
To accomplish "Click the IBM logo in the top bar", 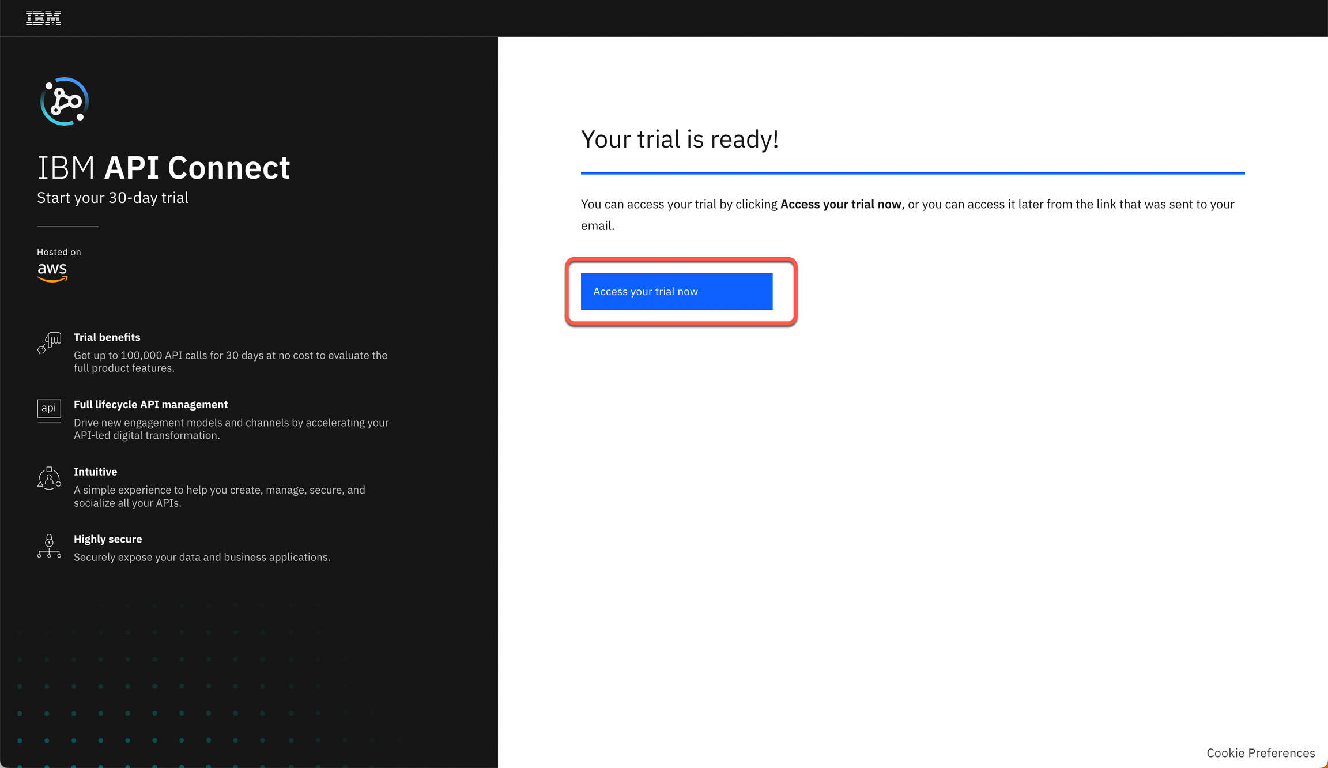I will (43, 17).
